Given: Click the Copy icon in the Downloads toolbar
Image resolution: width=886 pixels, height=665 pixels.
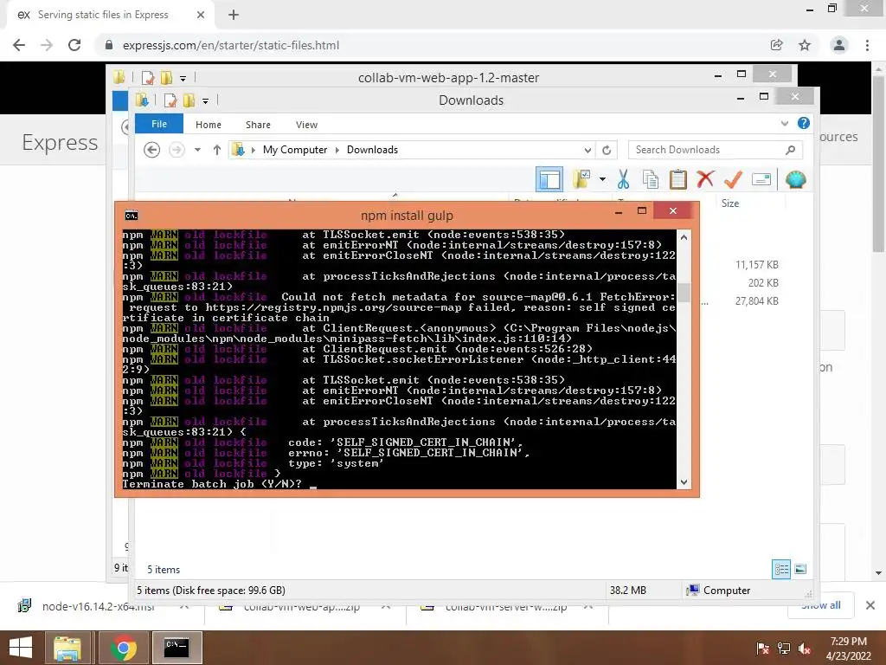Looking at the screenshot, I should point(651,180).
